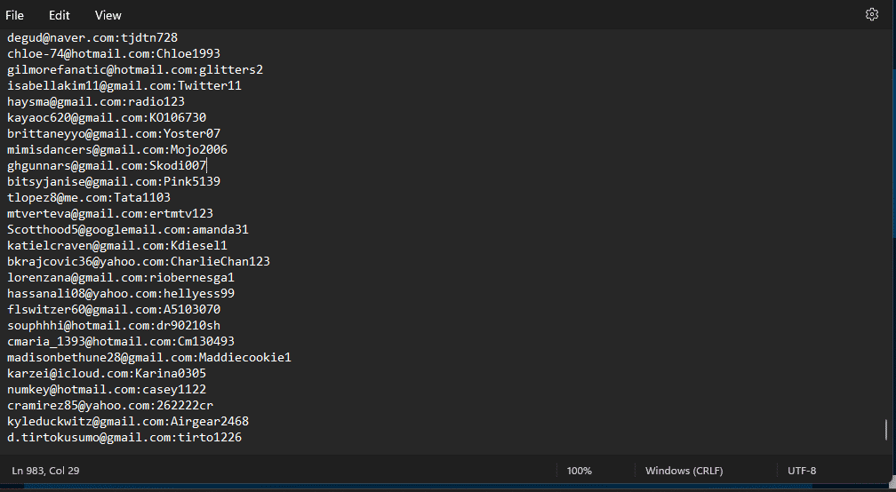Click the Windows (CRLF) line ending indicator
896x492 pixels.
684,471
